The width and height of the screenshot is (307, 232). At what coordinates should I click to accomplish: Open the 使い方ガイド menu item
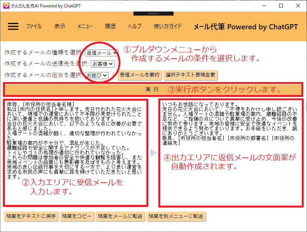tap(168, 26)
